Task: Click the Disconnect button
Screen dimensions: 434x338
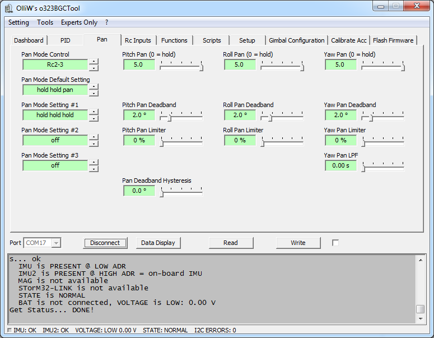Action: 105,243
